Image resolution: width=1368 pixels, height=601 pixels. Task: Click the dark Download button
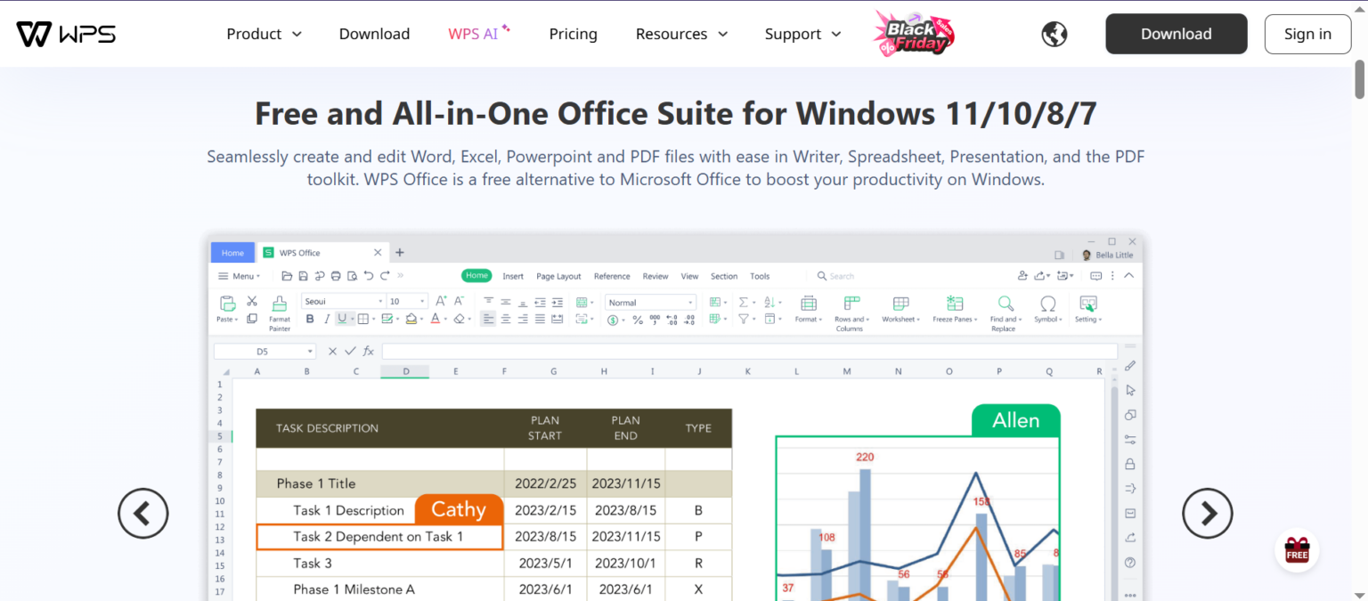[x=1176, y=34]
